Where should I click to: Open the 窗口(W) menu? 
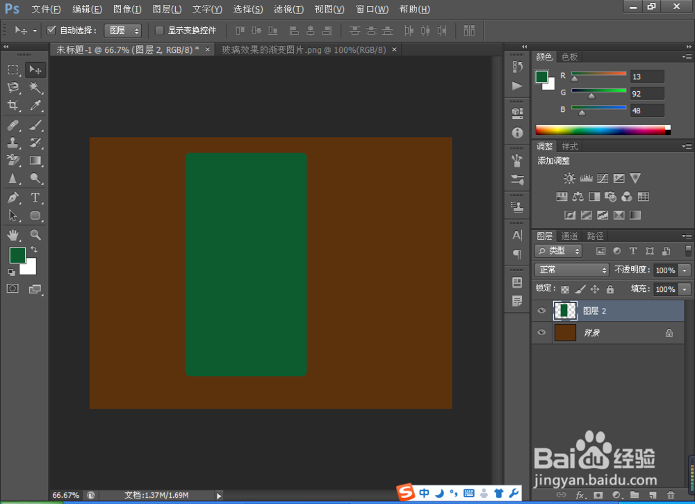pos(372,9)
